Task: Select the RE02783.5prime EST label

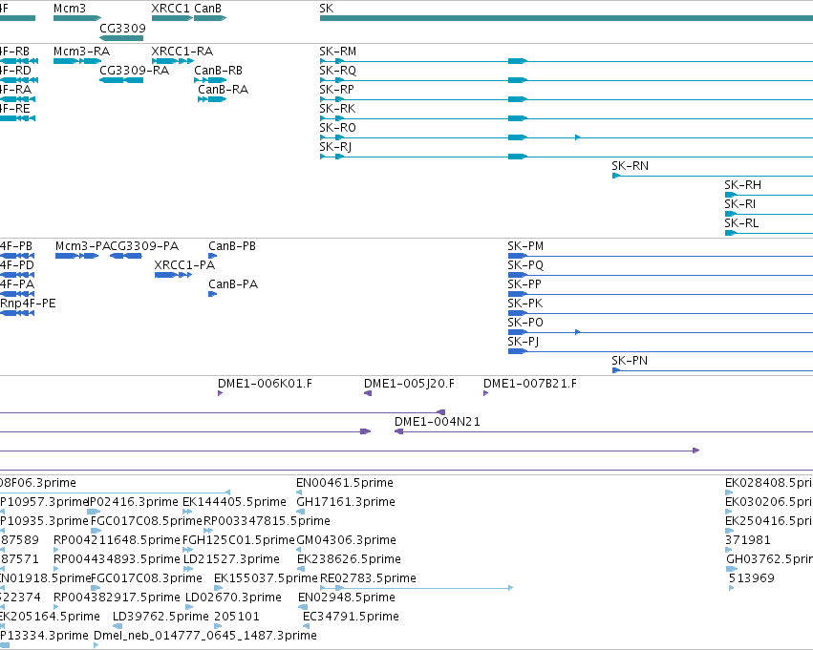Action: coord(368,578)
